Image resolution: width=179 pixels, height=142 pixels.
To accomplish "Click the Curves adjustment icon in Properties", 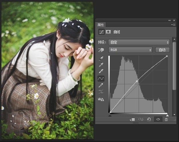I will 102,32.
